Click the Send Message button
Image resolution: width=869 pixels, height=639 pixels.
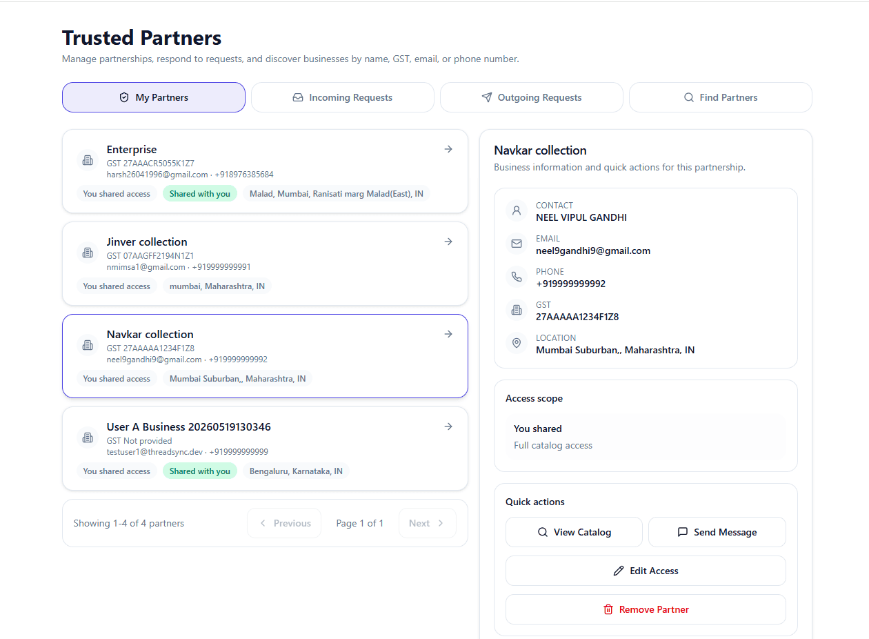pyautogui.click(x=717, y=532)
